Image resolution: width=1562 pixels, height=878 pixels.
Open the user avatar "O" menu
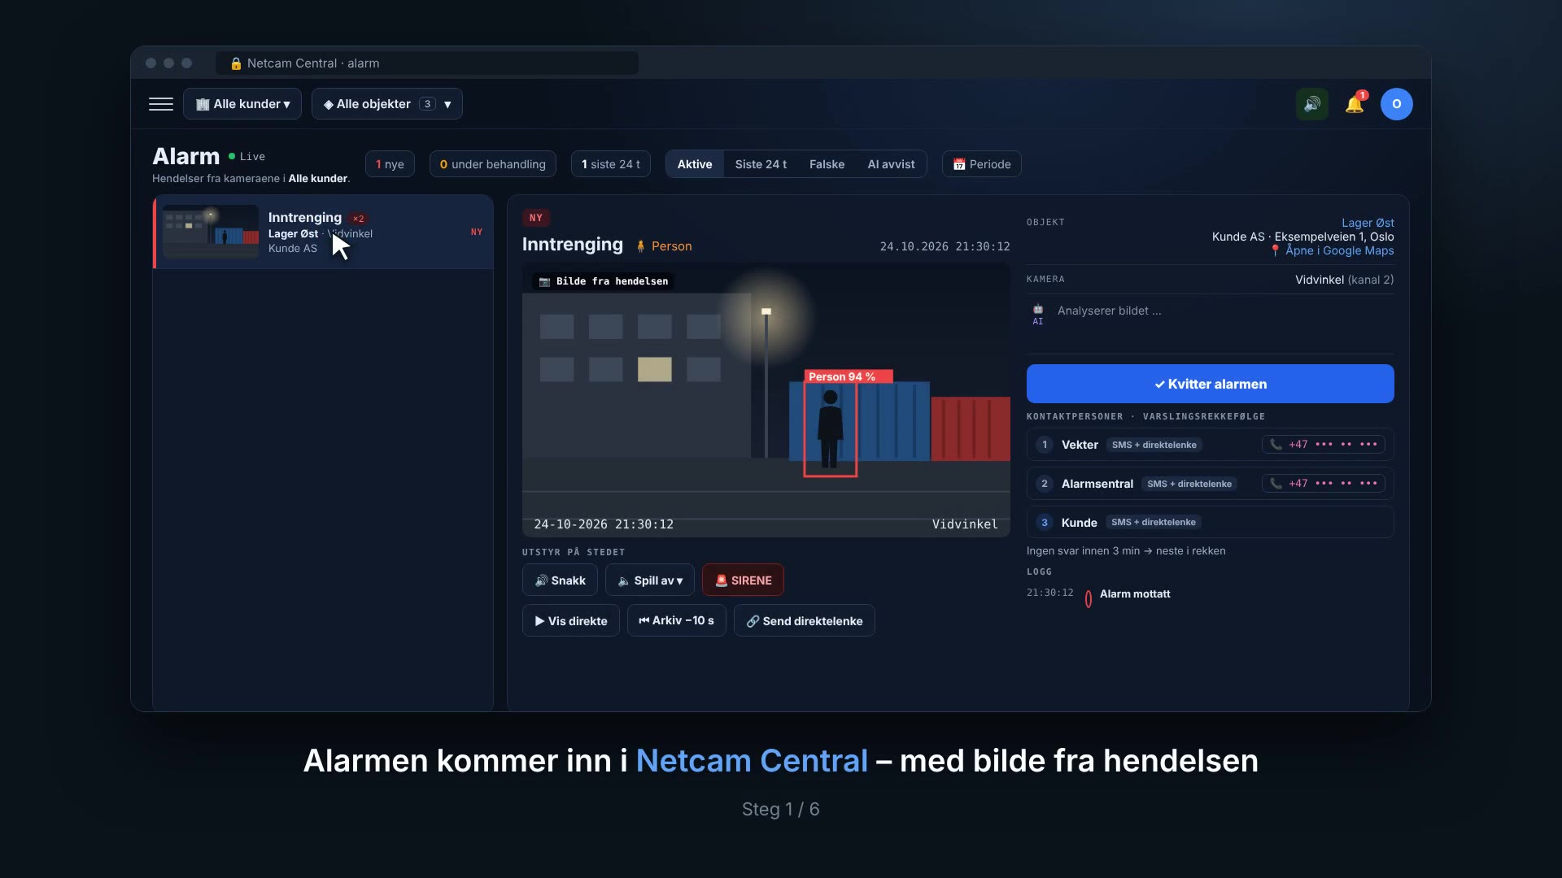point(1397,104)
